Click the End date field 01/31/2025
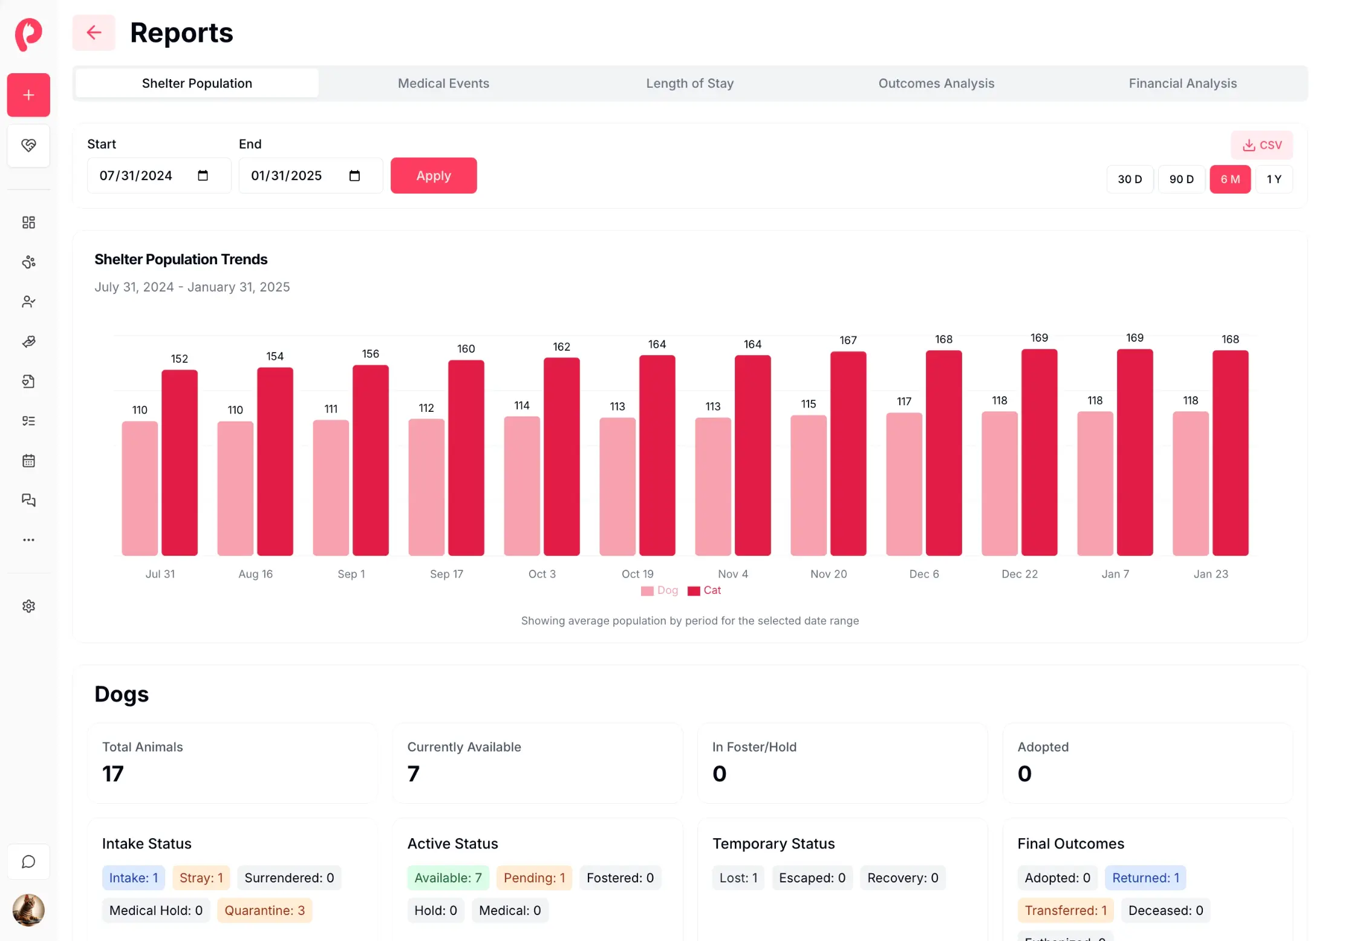 tap(311, 175)
